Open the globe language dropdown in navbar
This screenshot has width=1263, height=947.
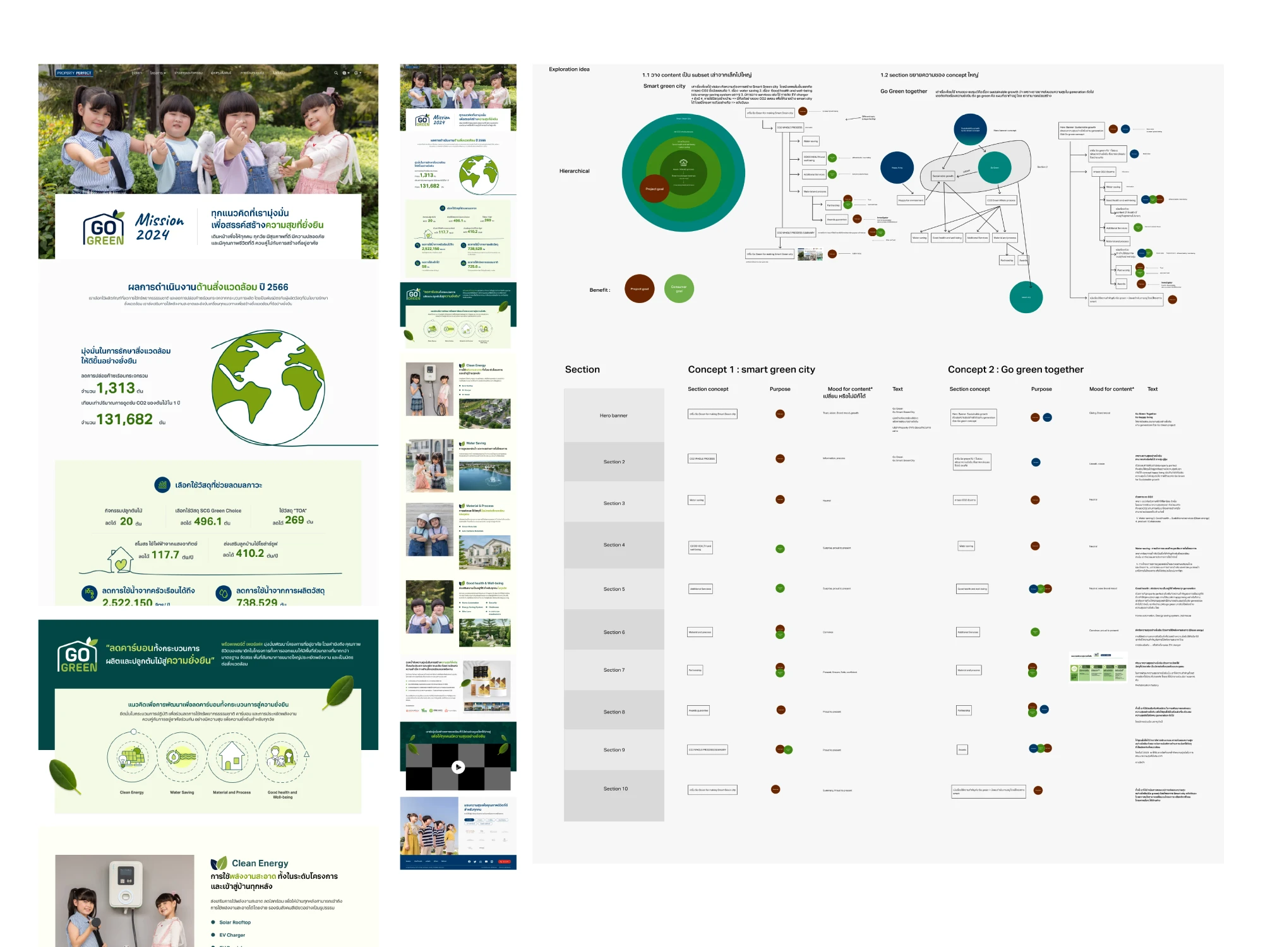click(345, 73)
